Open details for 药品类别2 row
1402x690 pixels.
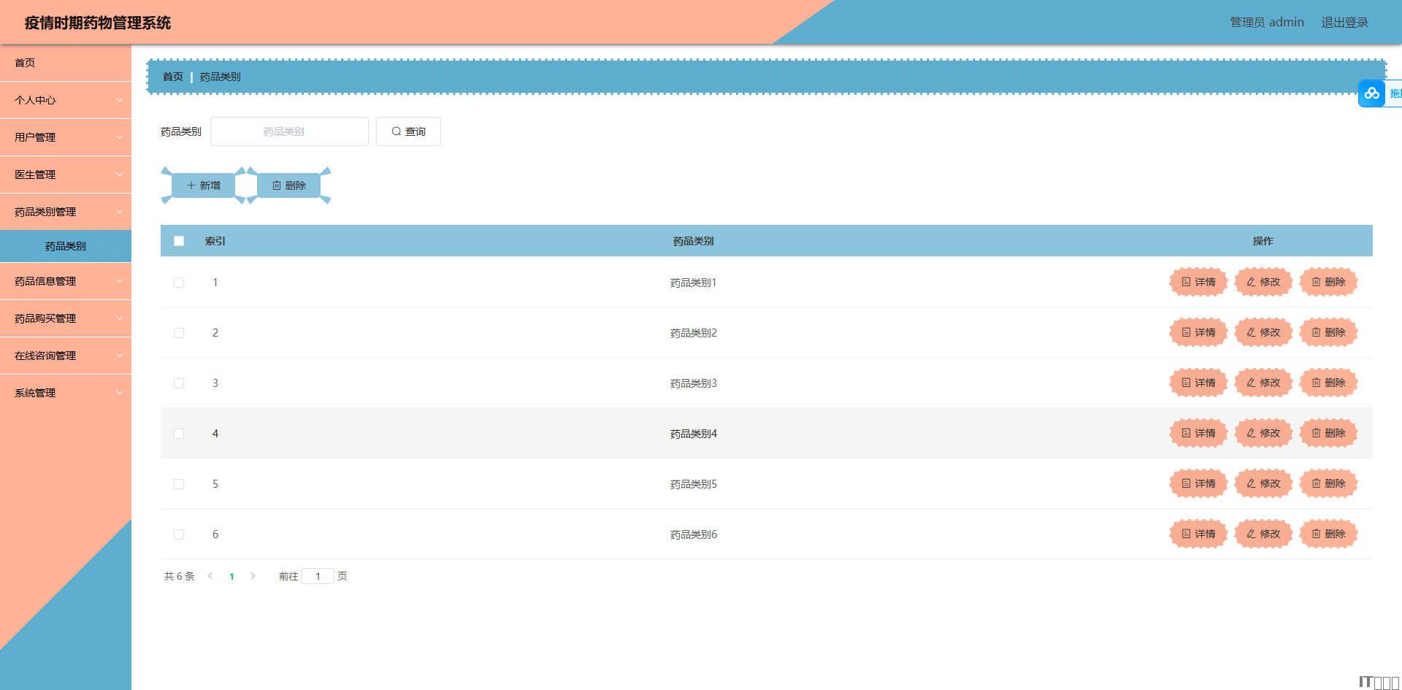click(x=1198, y=332)
